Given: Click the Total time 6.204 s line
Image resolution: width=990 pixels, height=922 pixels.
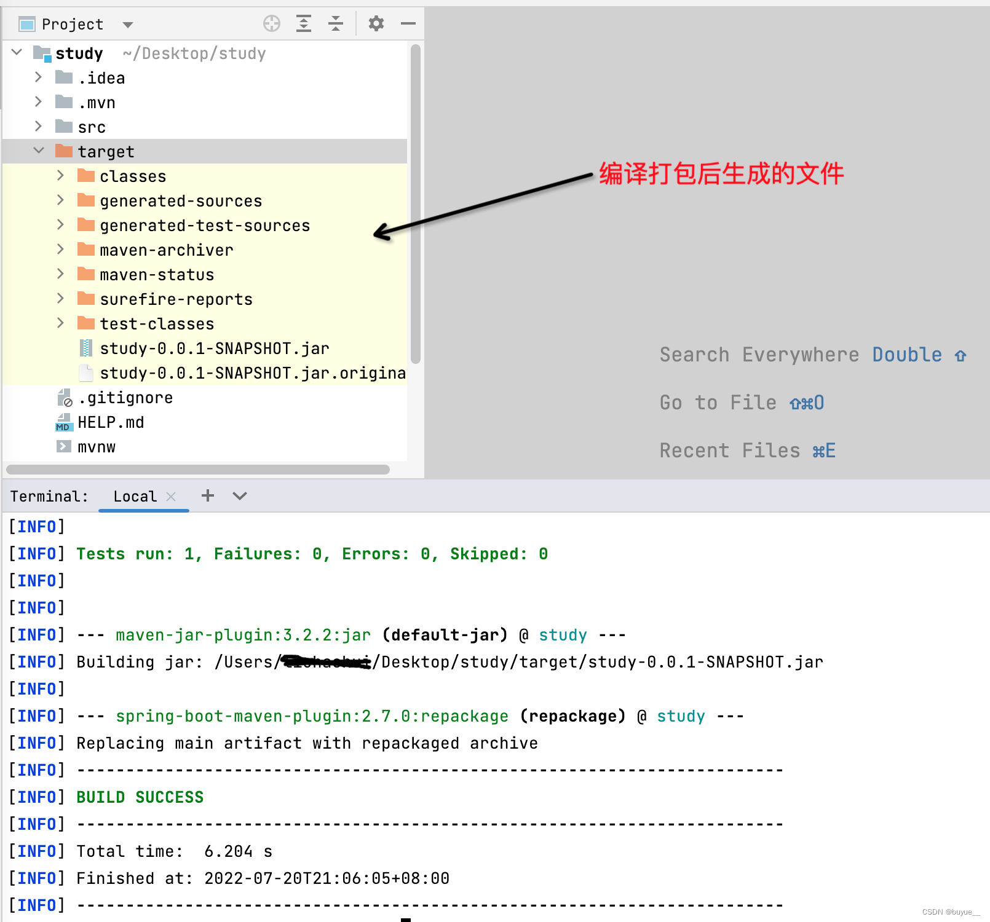Looking at the screenshot, I should click(x=175, y=851).
